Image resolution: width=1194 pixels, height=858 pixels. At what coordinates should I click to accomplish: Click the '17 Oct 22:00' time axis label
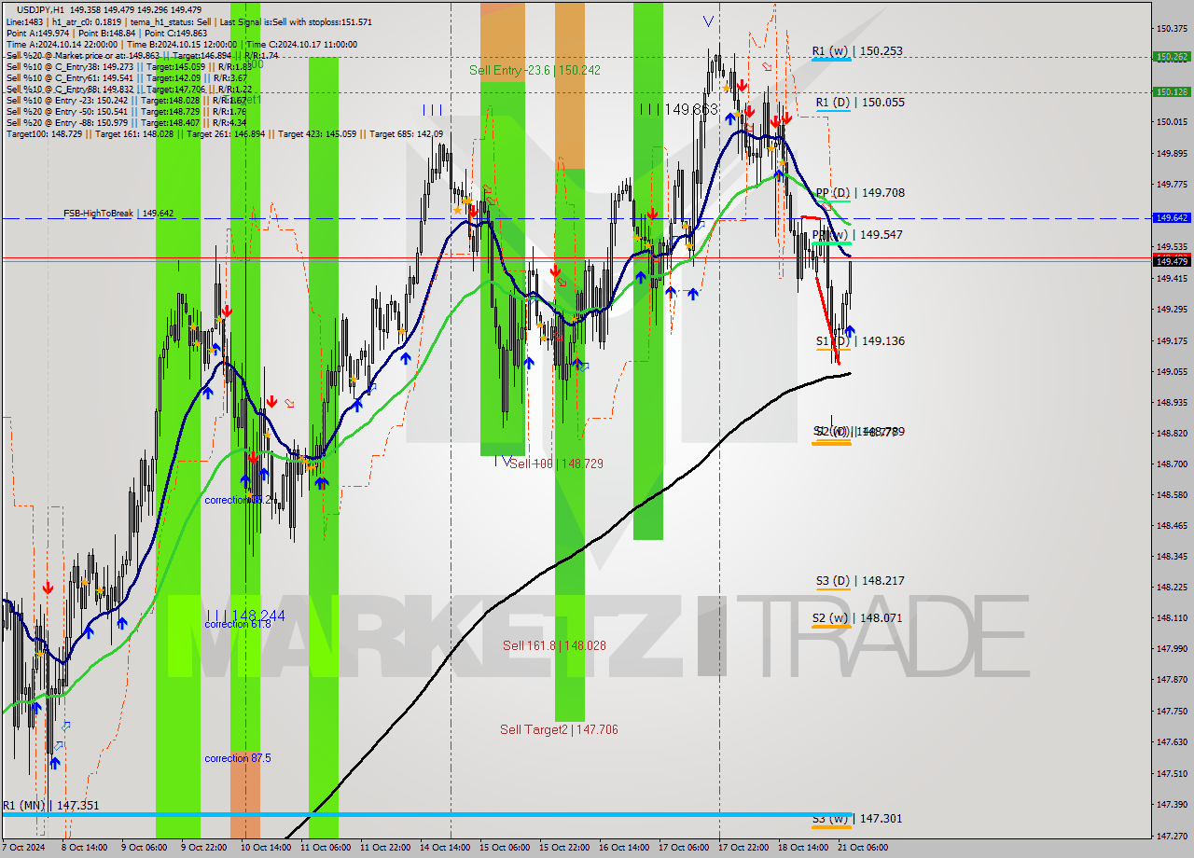743,849
